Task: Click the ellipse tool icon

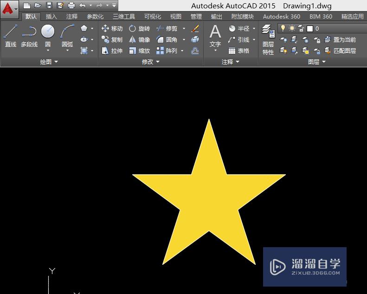Action: (84, 39)
